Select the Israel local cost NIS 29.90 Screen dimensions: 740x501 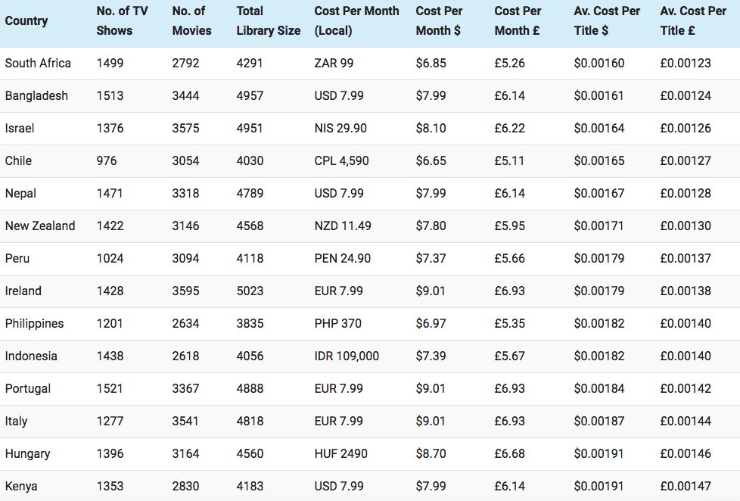(x=340, y=129)
